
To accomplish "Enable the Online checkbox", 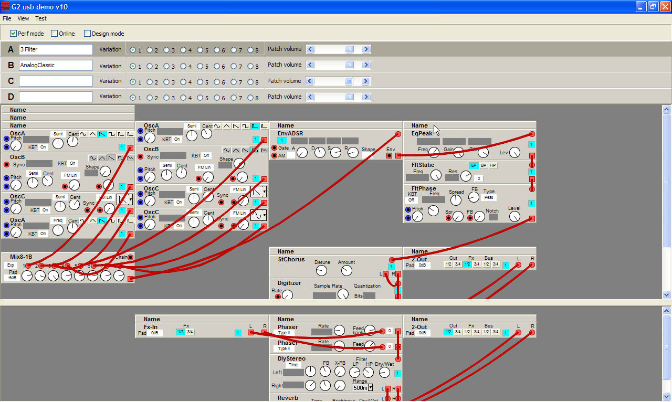I will (54, 34).
